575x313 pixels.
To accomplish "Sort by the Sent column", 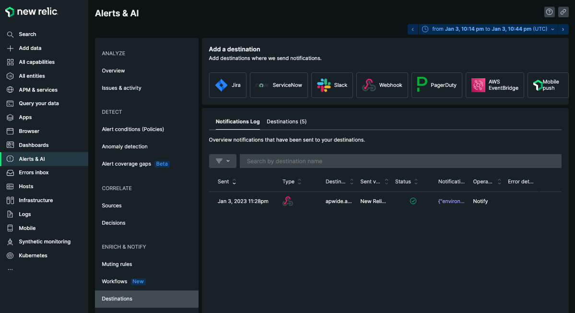I will click(227, 181).
